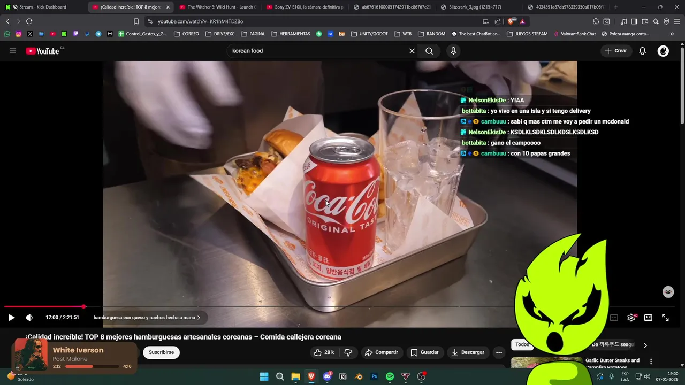
Task: Toggle subtitles in the player
Action: coord(614,318)
